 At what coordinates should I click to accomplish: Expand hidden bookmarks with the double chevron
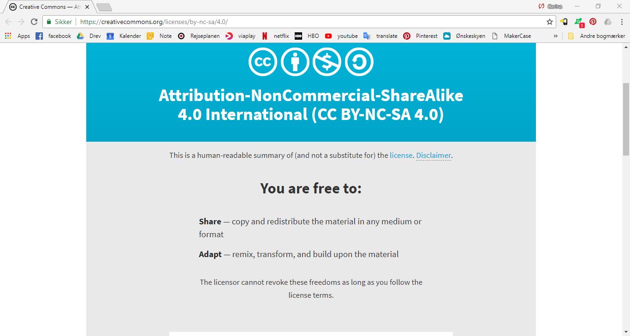pos(555,36)
